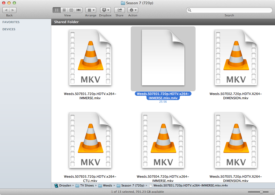Open the Action gear menu
275x195 pixels.
133,10
